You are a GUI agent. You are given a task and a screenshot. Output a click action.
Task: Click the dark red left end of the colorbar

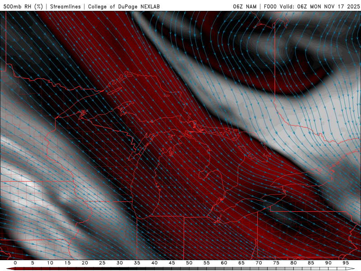11,269
